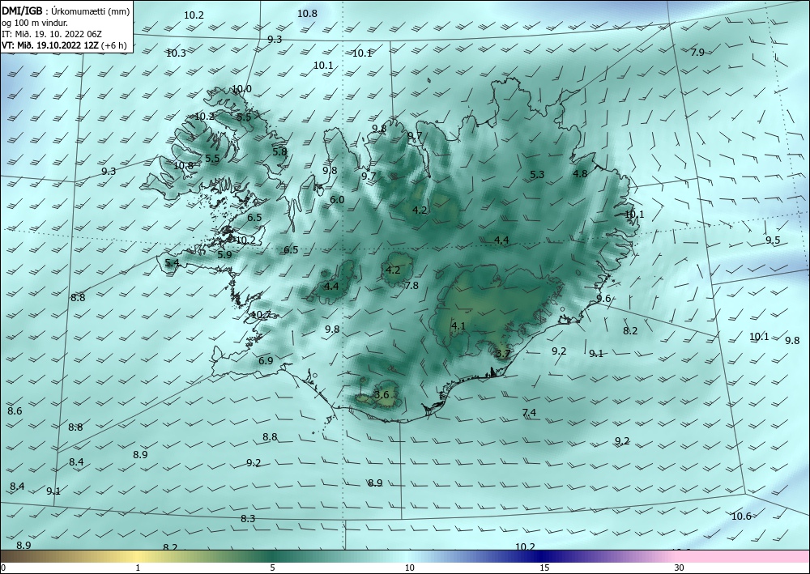This screenshot has width=810, height=574.
Task: Select the 8.3 value label
Action: pos(248,518)
